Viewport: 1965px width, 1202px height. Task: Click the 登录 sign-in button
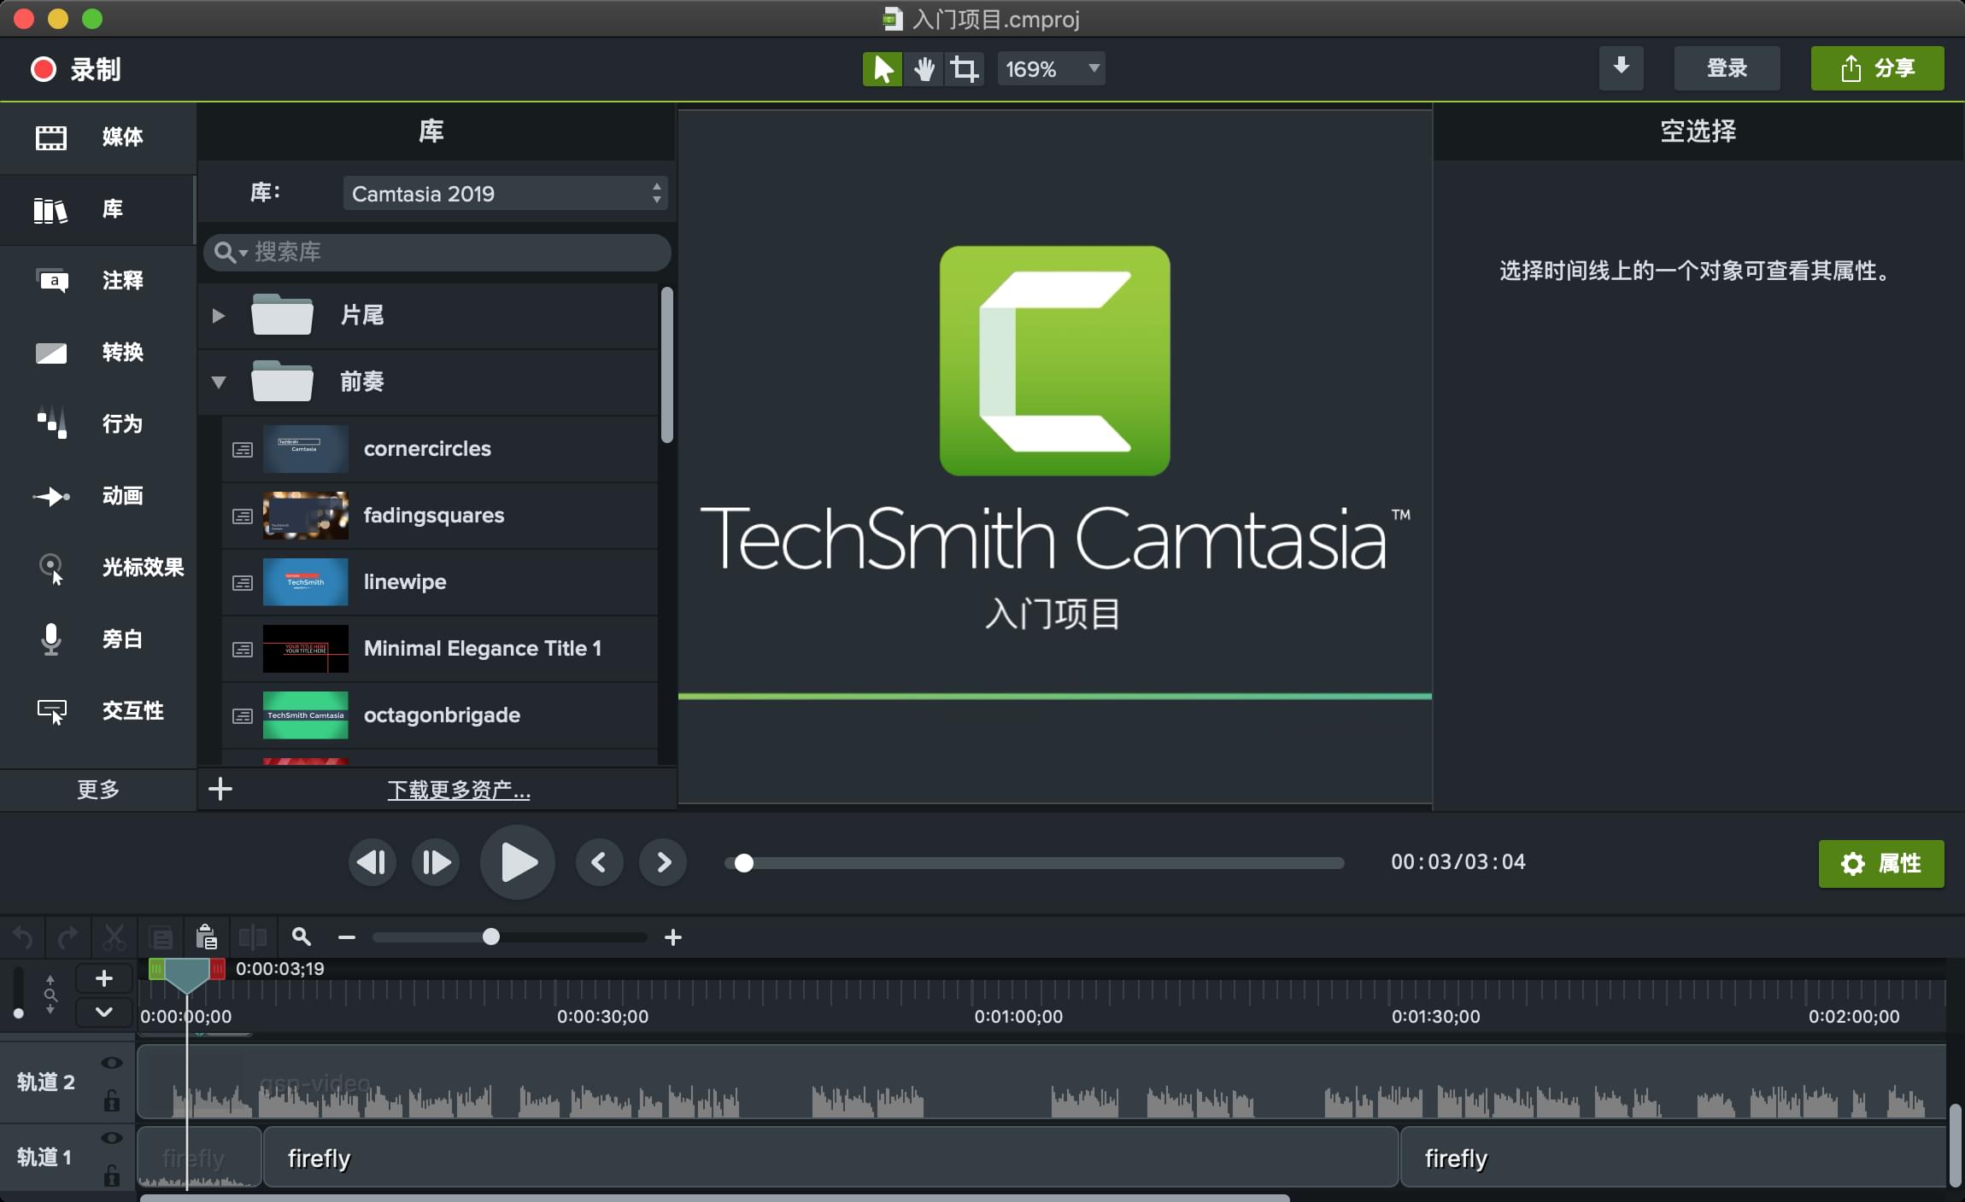point(1727,68)
